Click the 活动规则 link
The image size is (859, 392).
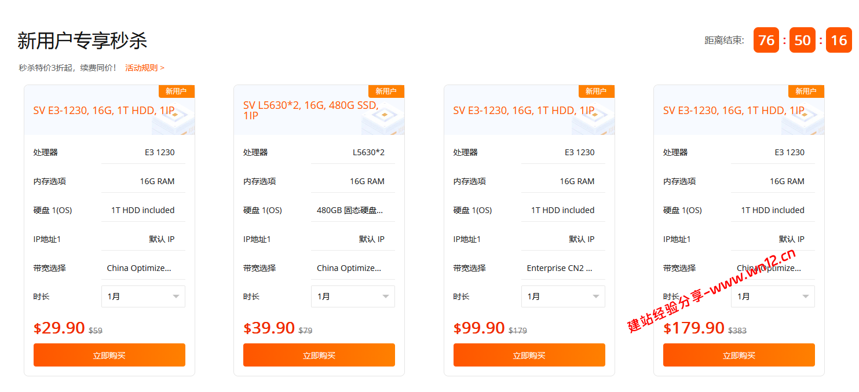coord(141,67)
